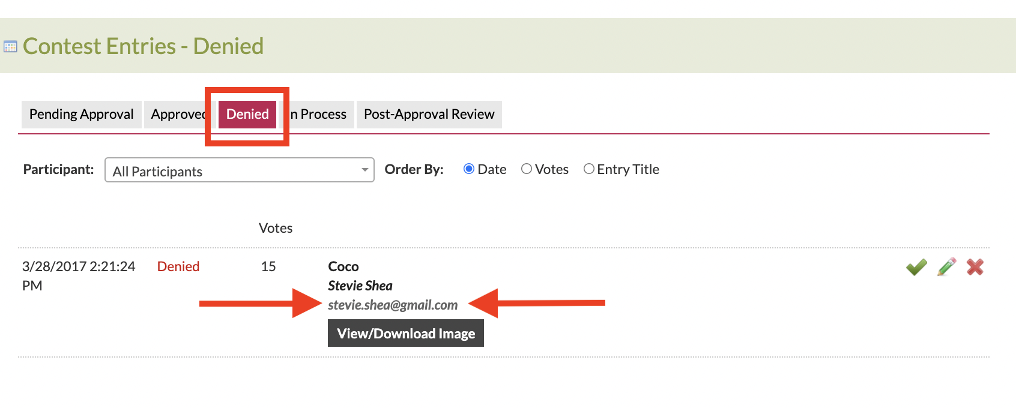Click the stevie.shea@gmail.com email address

click(393, 305)
